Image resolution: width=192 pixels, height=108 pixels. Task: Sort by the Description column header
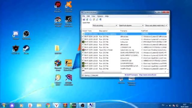pos(109,31)
